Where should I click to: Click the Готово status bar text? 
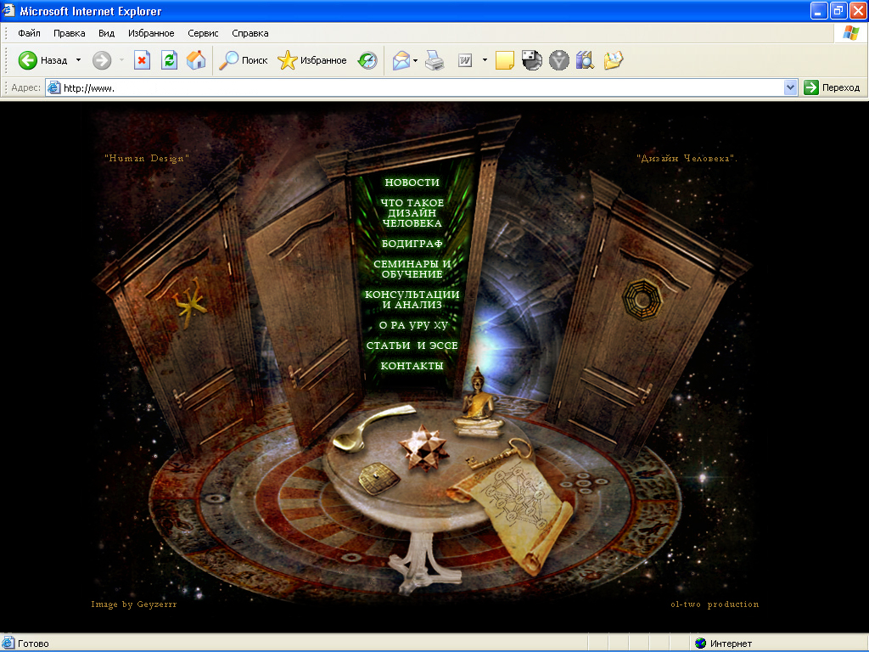point(33,644)
